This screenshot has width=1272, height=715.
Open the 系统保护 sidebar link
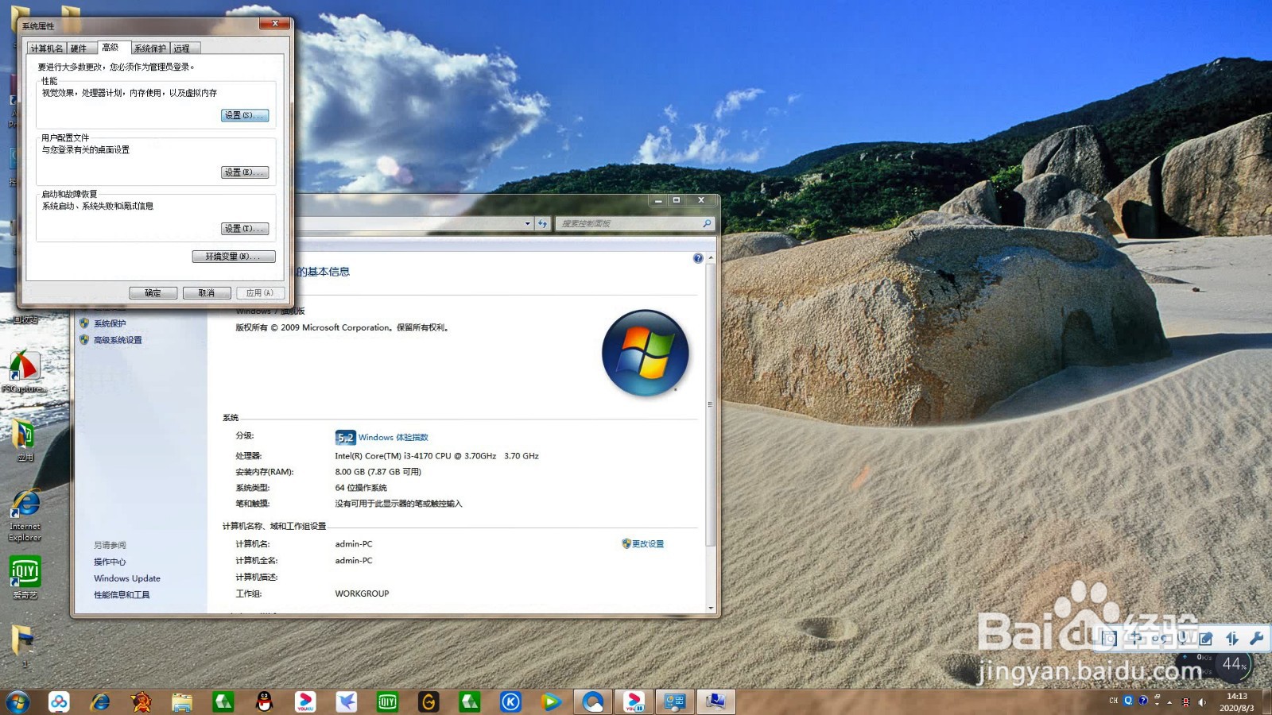click(110, 323)
